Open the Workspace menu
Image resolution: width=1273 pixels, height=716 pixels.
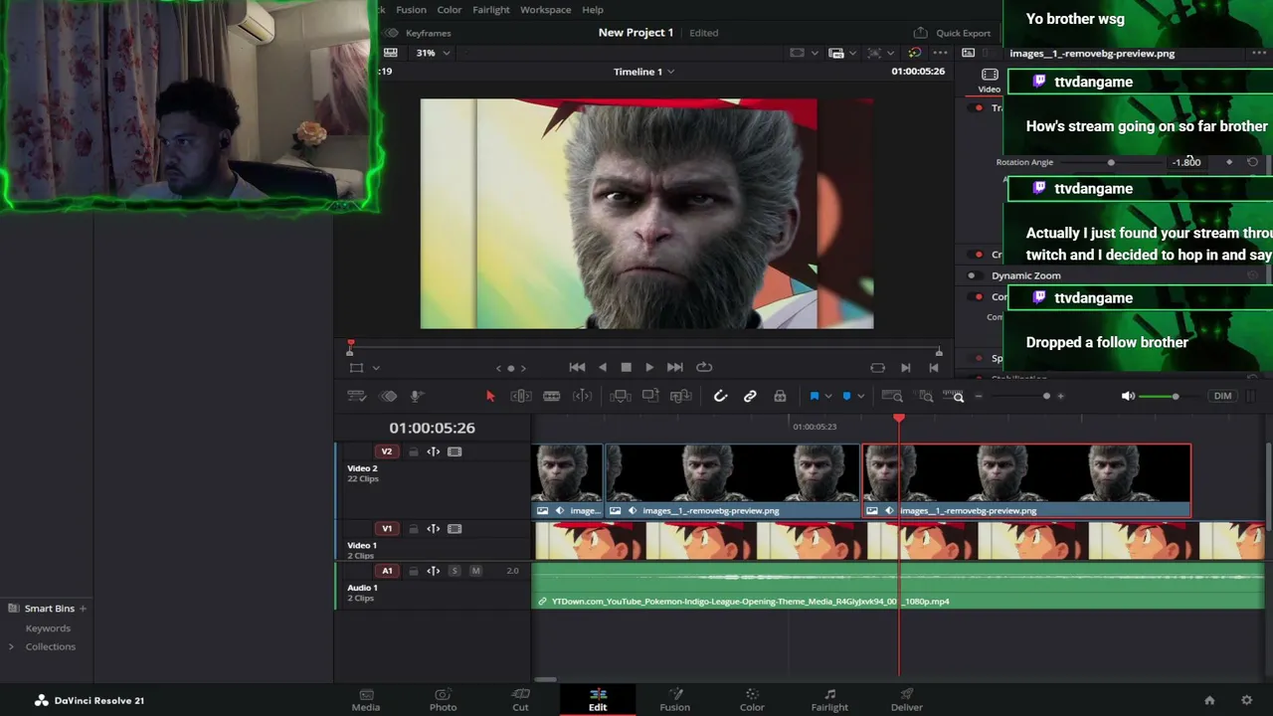click(x=545, y=10)
